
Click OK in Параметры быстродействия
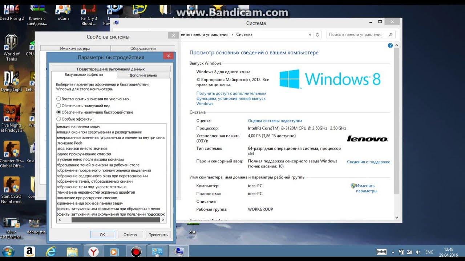click(102, 235)
